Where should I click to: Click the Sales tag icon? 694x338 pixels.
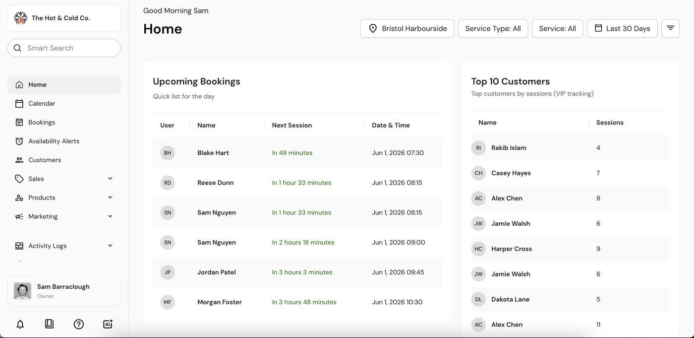[19, 179]
